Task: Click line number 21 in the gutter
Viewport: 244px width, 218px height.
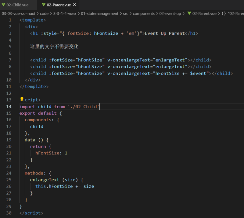Action: tap(9, 153)
